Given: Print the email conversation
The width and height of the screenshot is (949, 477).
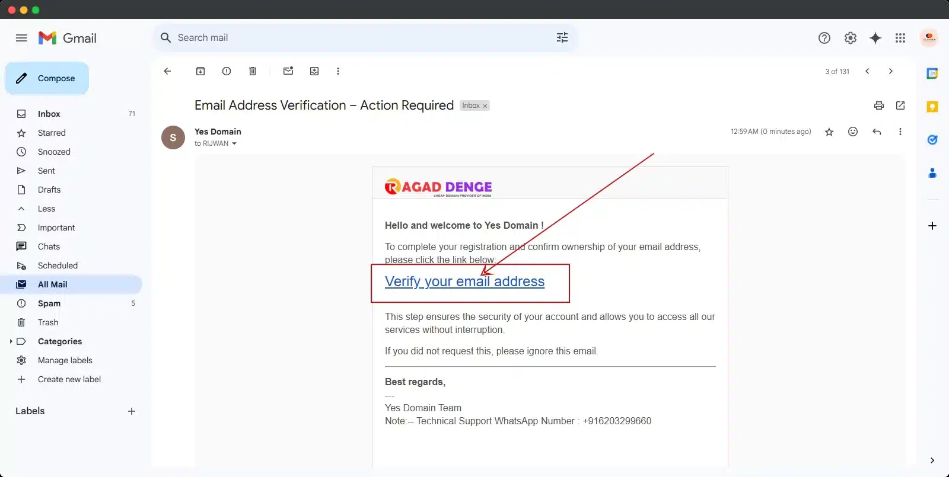Looking at the screenshot, I should [879, 105].
